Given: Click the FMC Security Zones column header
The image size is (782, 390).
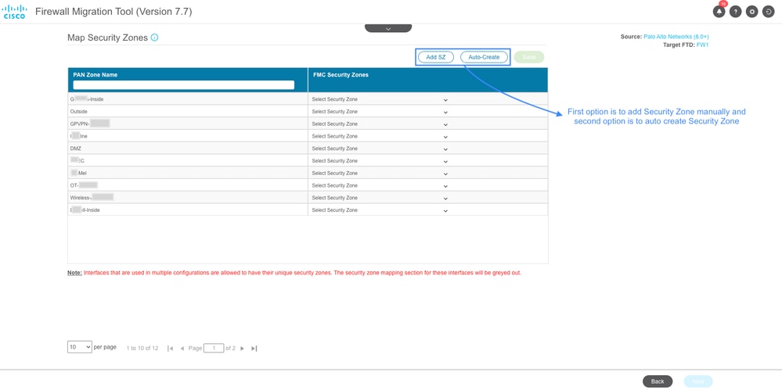Looking at the screenshot, I should [x=341, y=75].
